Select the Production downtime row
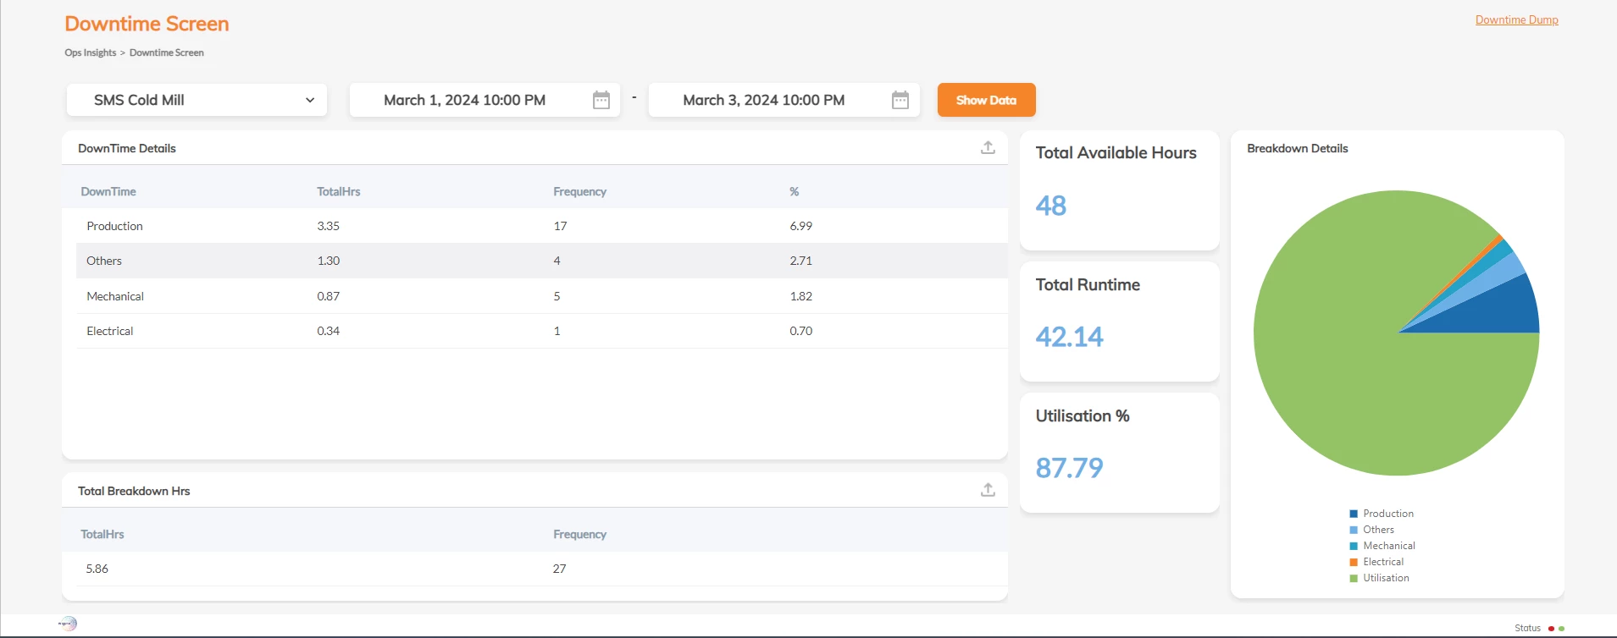 click(542, 226)
